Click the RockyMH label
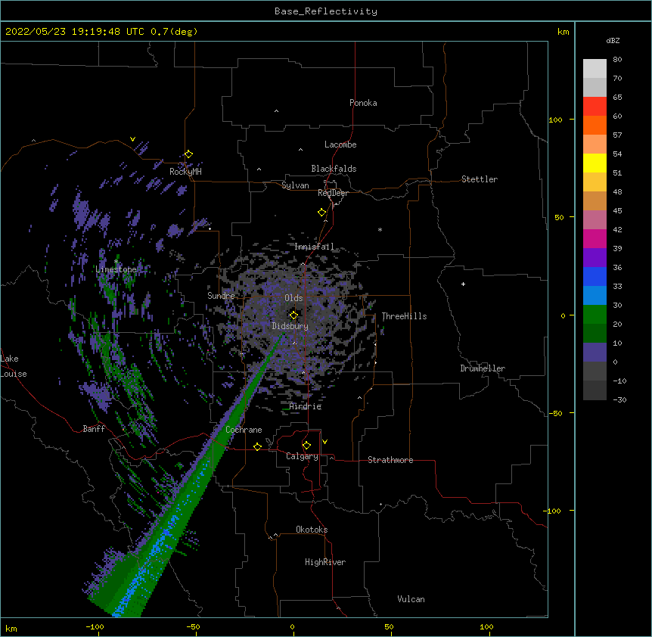Screen dimensions: 652x637 (185, 172)
